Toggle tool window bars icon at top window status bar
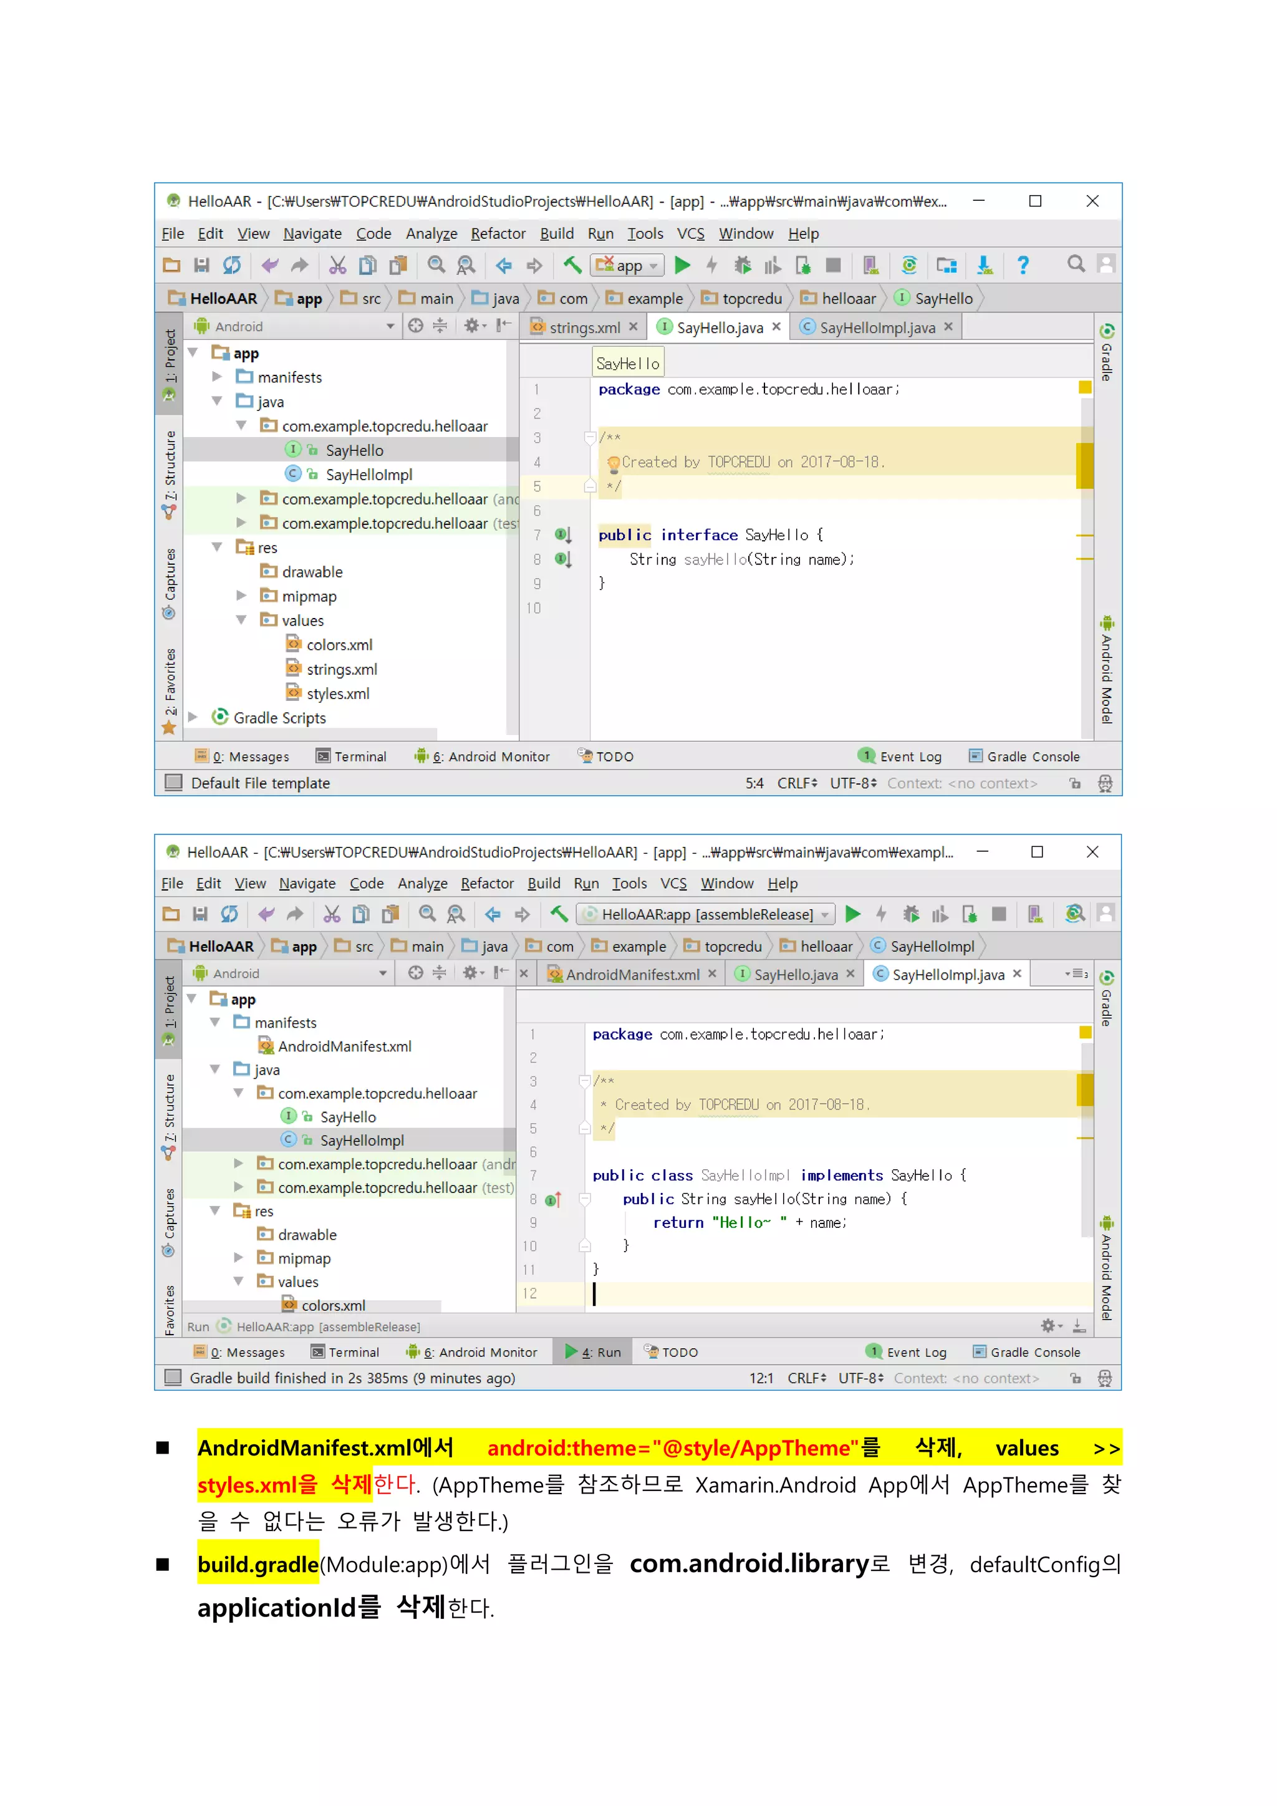Image resolution: width=1277 pixels, height=1806 pixels. (173, 783)
